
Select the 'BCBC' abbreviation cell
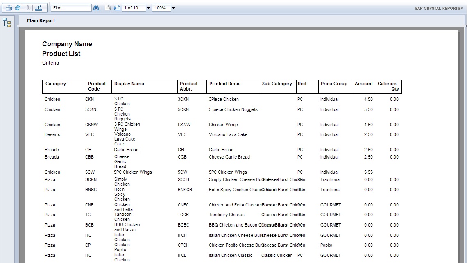pos(184,225)
